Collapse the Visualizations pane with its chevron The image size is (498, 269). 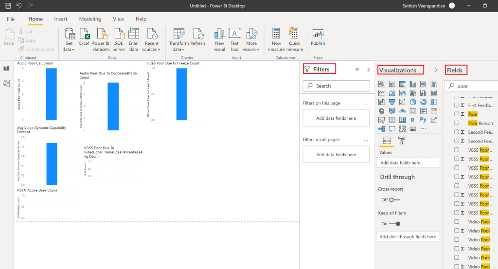[436, 70]
